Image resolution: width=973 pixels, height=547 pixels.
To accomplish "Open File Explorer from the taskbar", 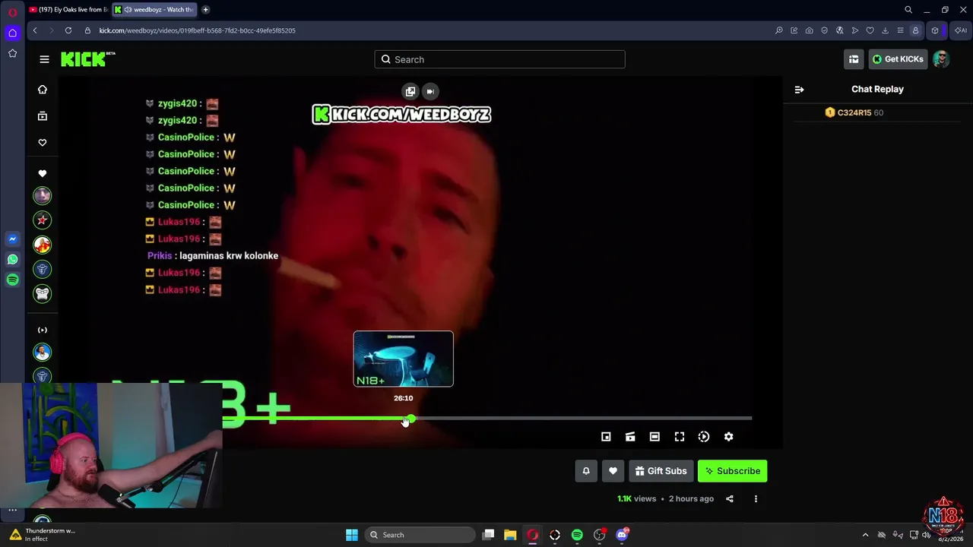I will (x=510, y=535).
